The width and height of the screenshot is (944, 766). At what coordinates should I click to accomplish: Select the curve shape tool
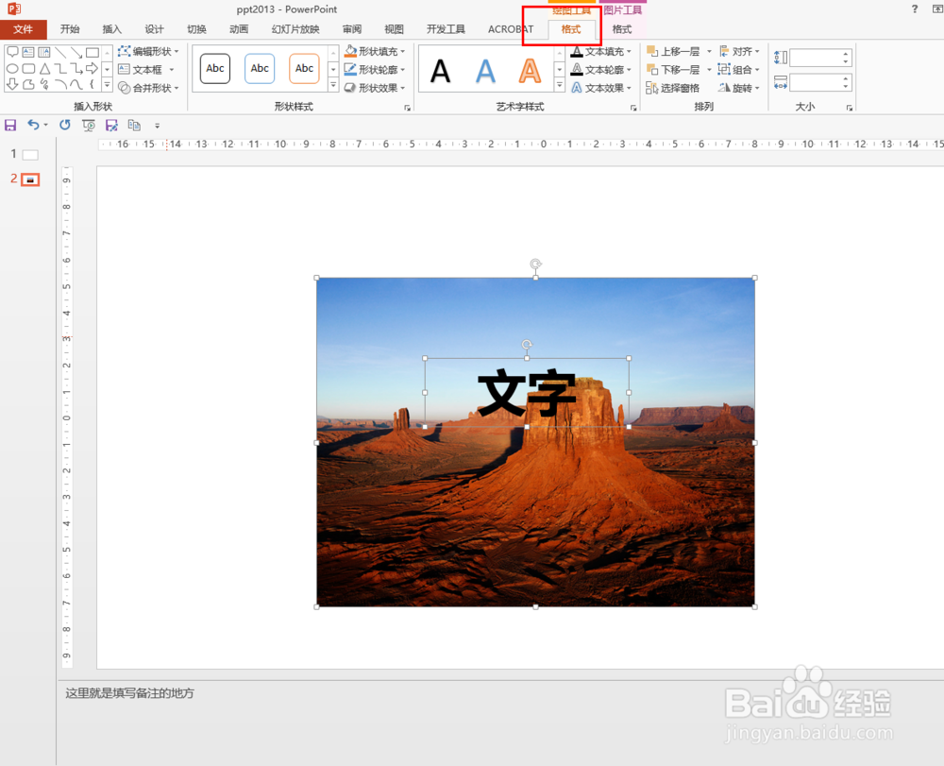(x=76, y=84)
